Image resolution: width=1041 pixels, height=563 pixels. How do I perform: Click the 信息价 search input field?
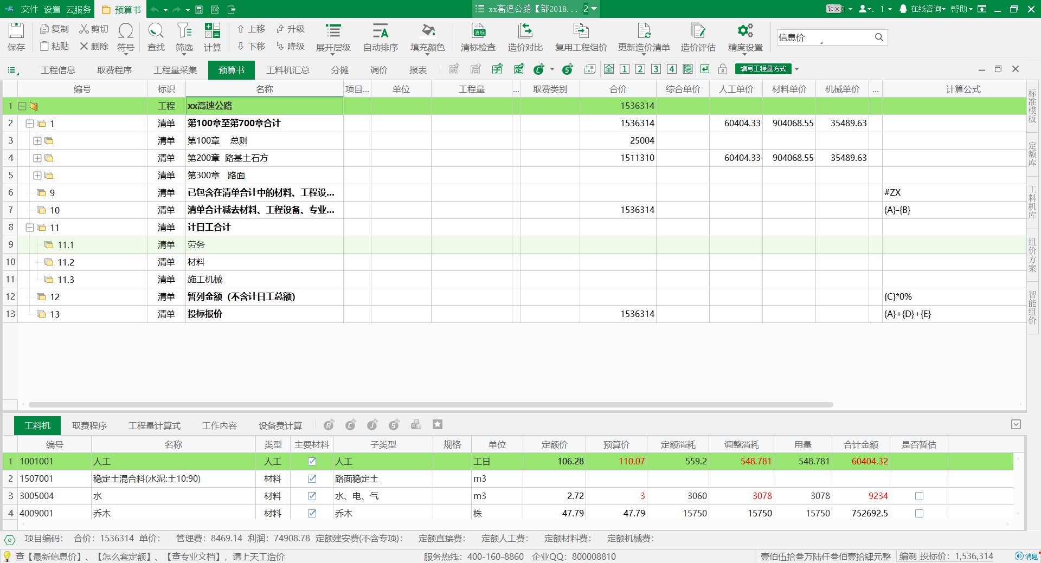[824, 37]
